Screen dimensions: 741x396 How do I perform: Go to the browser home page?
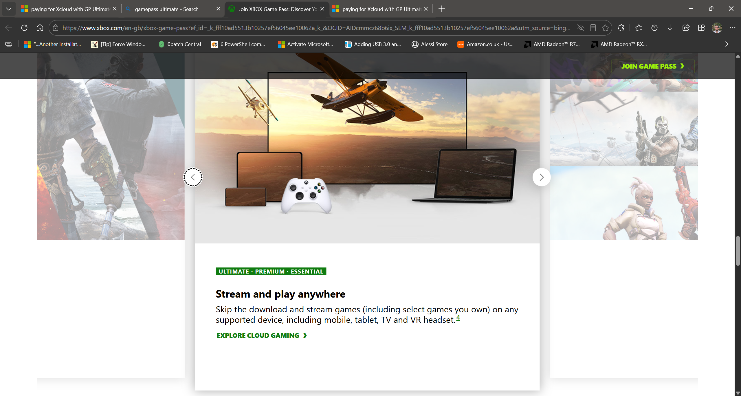point(40,28)
